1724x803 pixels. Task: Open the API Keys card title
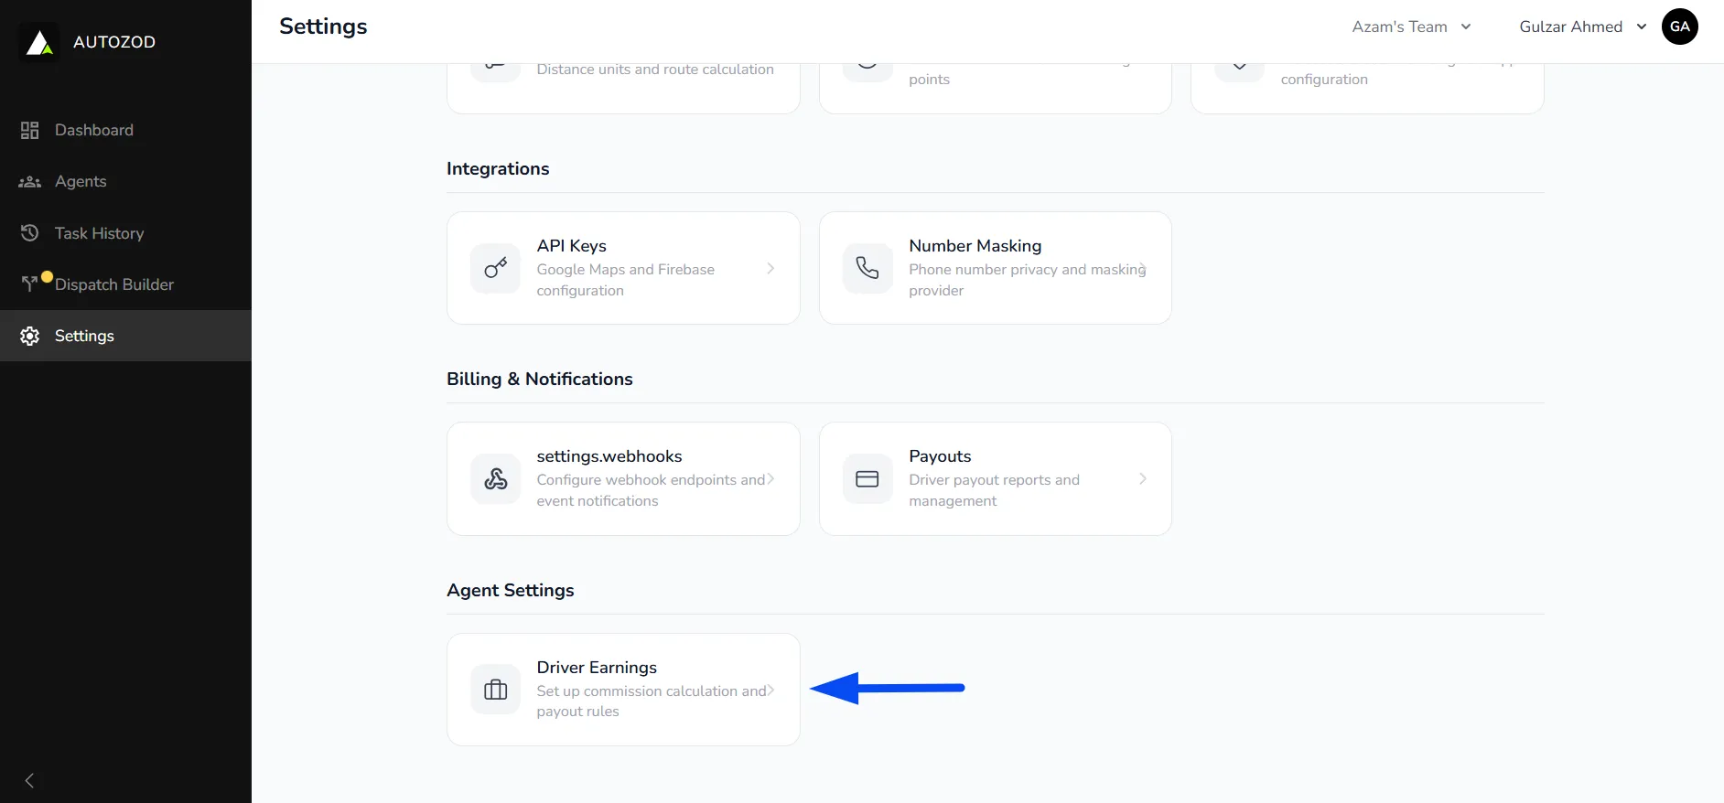point(572,246)
